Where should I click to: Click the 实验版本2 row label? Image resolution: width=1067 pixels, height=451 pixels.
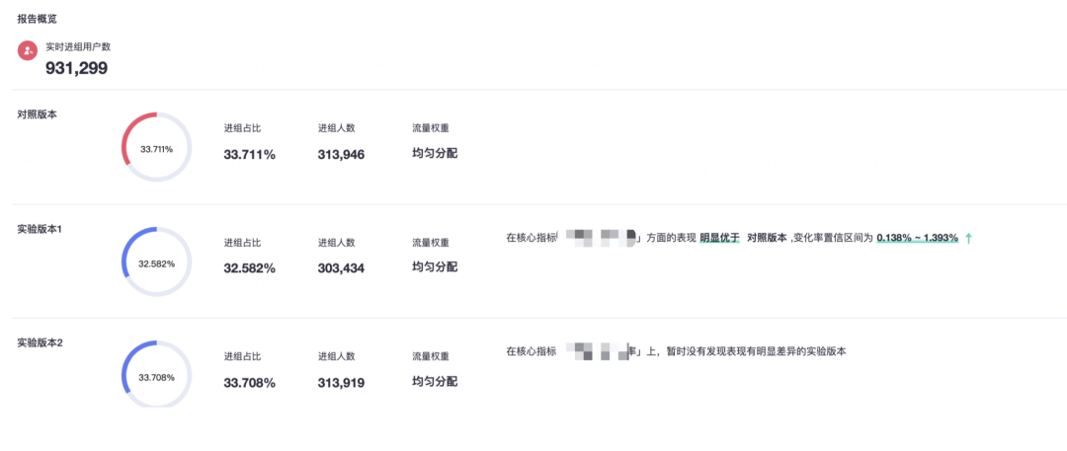click(40, 342)
